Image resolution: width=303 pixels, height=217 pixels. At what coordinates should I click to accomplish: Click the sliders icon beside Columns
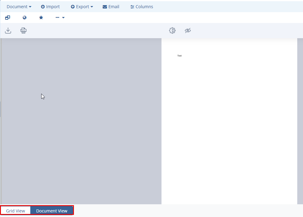point(132,7)
